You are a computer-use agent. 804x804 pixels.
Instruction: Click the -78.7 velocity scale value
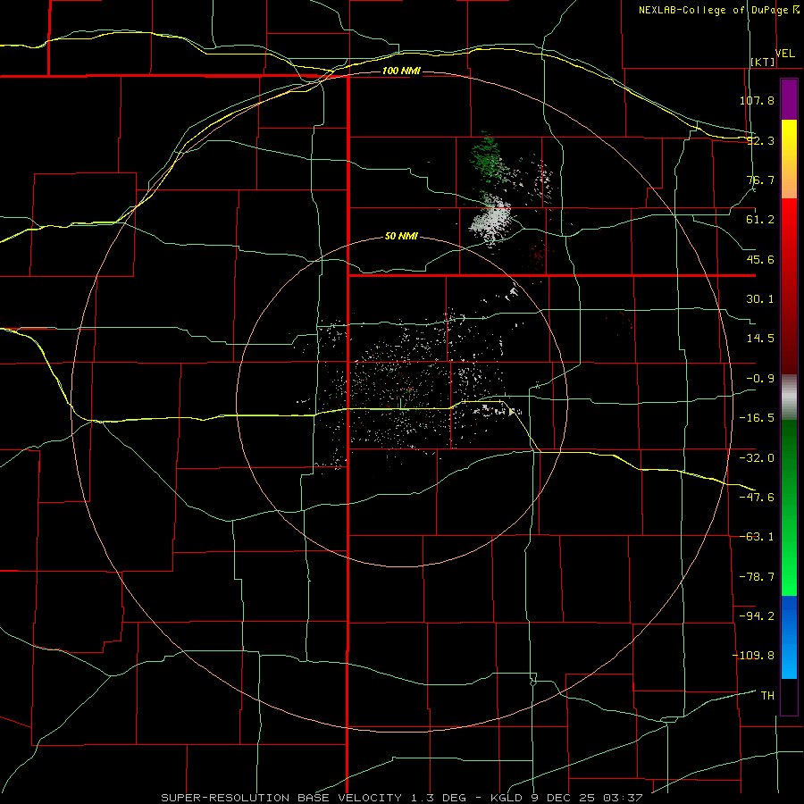[757, 577]
